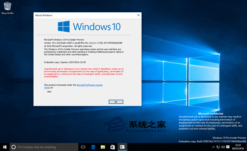Viewport: 247px width, 151px height.
Task: Open the Start menu
Action: tap(5, 147)
